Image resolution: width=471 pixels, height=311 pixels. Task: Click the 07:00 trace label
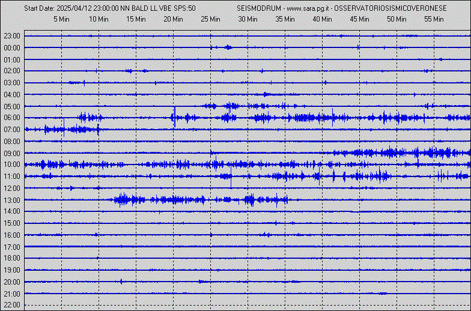[12, 130]
